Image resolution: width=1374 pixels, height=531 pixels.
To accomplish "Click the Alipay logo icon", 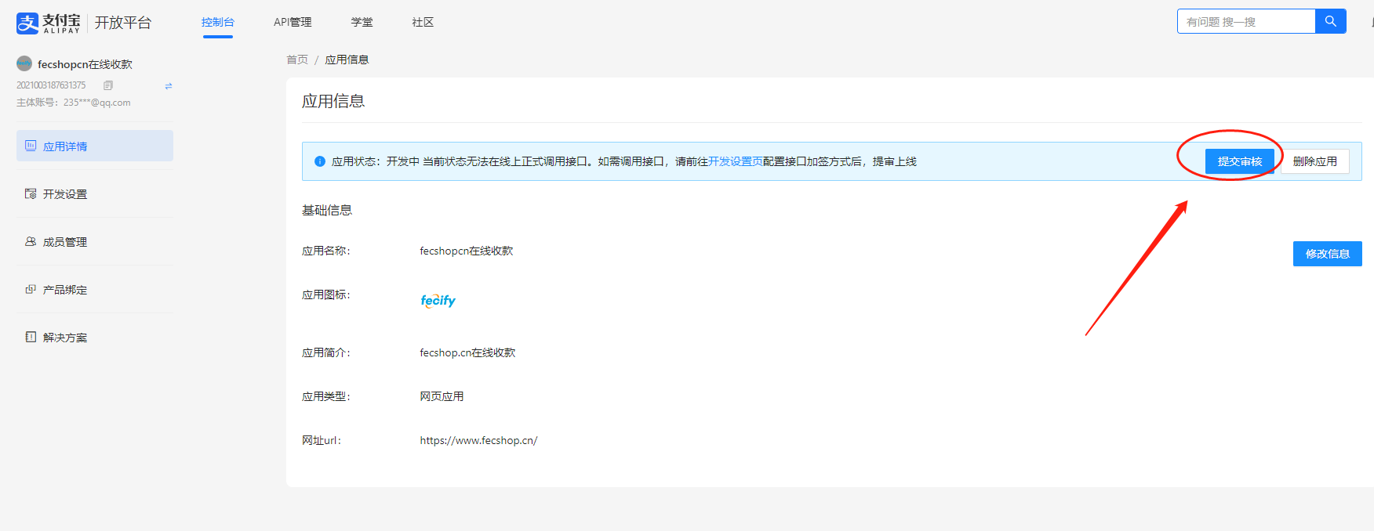I will [27, 23].
